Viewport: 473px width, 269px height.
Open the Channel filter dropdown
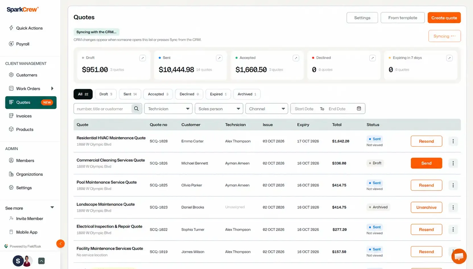[x=267, y=109]
